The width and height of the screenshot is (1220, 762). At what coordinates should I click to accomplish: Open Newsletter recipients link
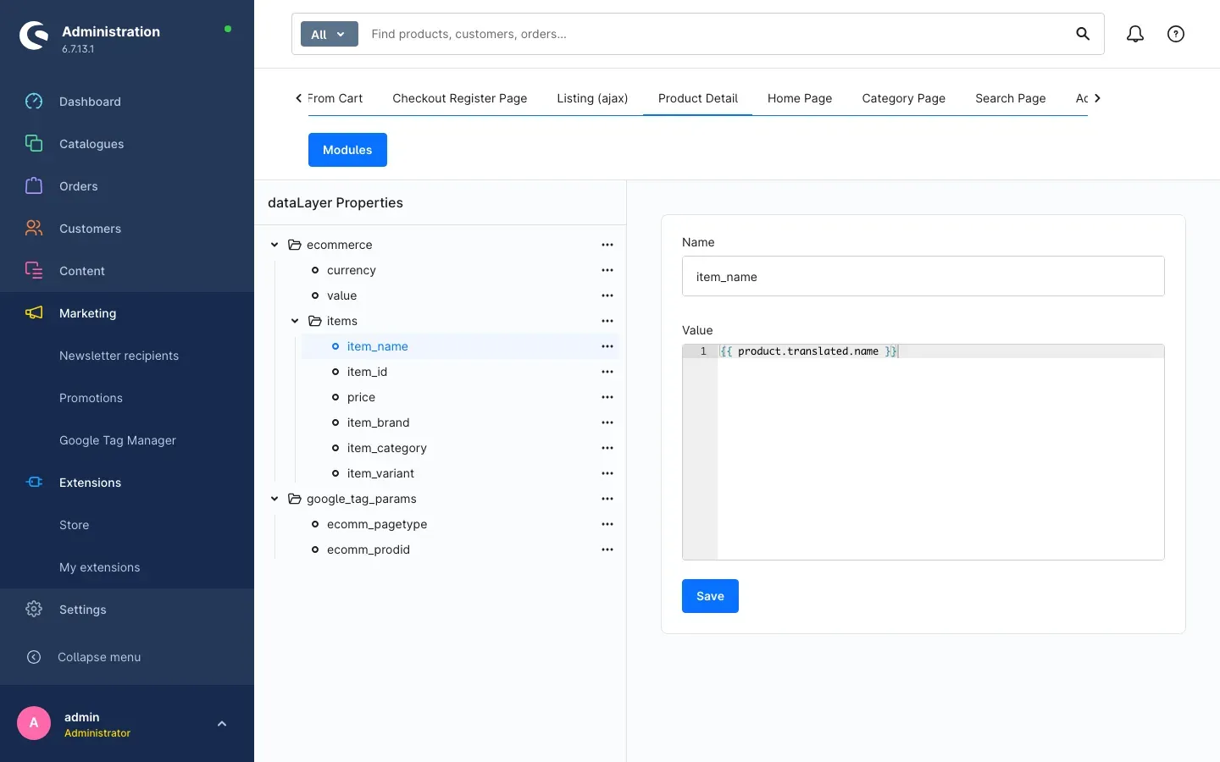(119, 356)
